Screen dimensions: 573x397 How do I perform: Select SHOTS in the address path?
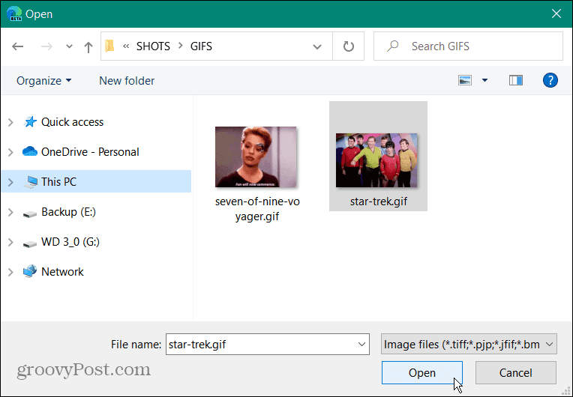pos(153,46)
